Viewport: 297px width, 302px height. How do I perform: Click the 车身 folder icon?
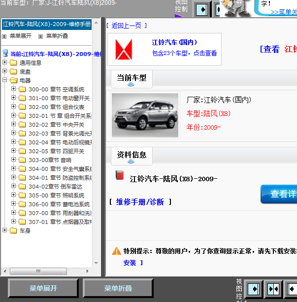pyautogui.click(x=13, y=230)
